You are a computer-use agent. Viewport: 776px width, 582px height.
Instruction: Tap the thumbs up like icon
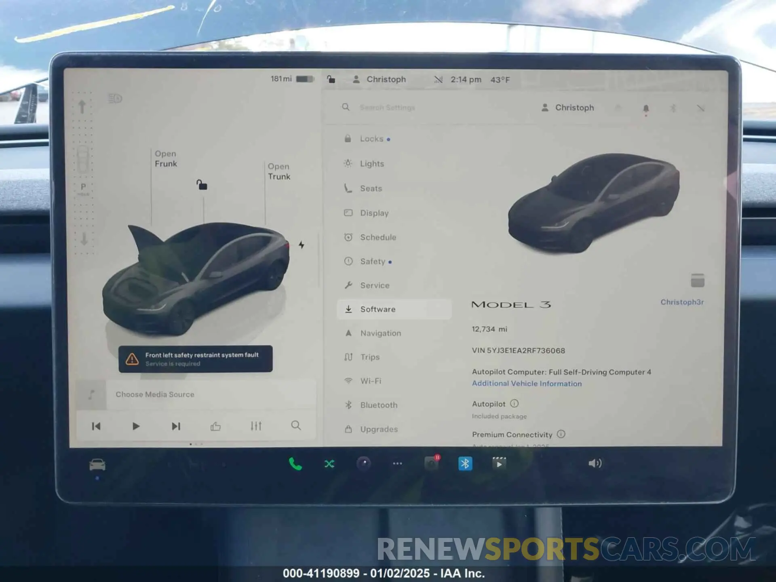(x=215, y=426)
